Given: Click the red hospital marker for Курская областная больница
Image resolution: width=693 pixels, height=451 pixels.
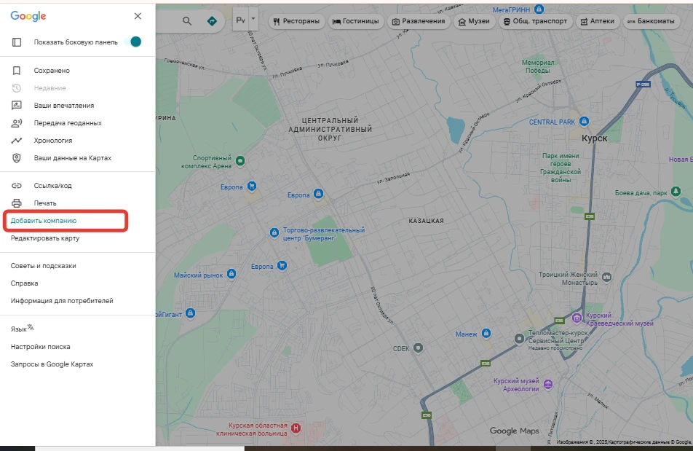Looking at the screenshot, I should point(296,428).
